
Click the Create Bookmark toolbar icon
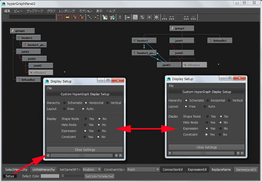tap(105, 17)
